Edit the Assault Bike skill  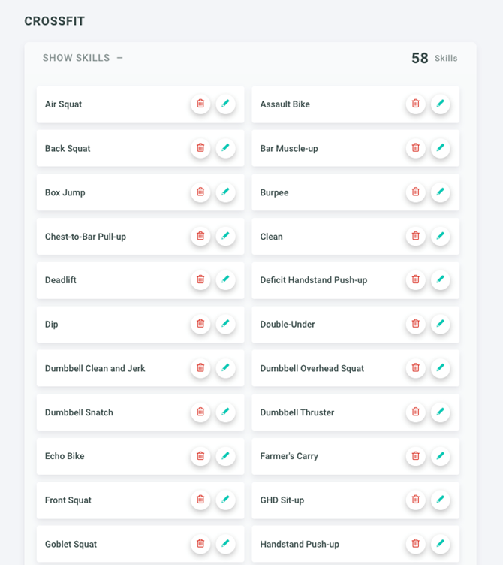(x=441, y=104)
